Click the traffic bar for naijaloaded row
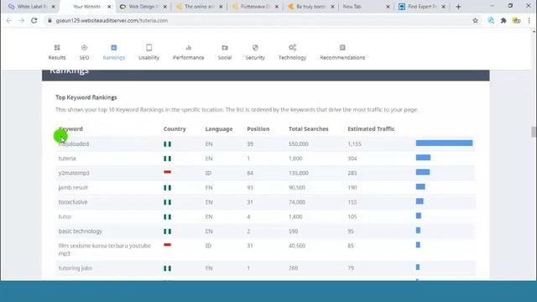537x302 pixels. coord(444,143)
